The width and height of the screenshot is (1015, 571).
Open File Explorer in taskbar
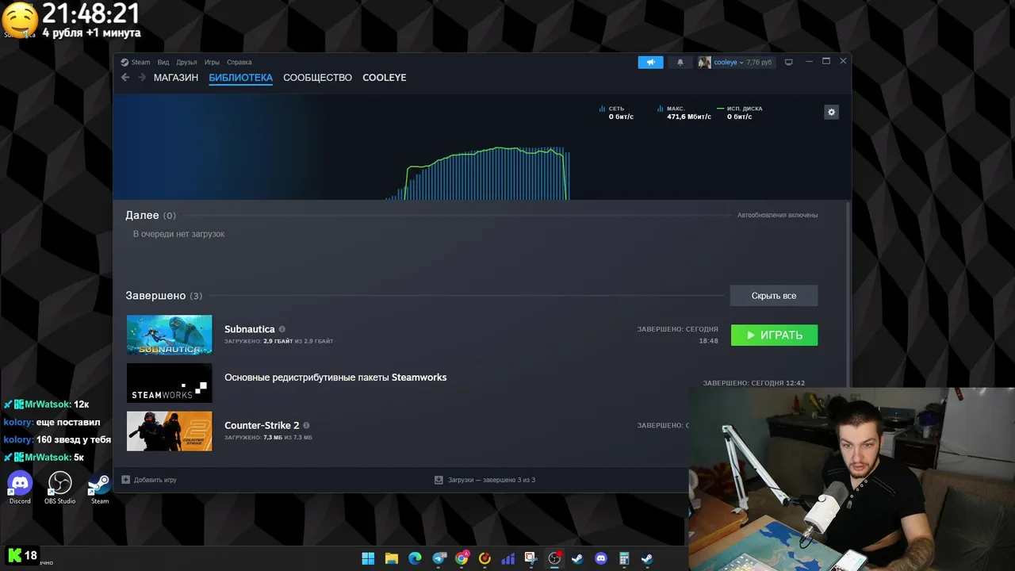coord(391,558)
